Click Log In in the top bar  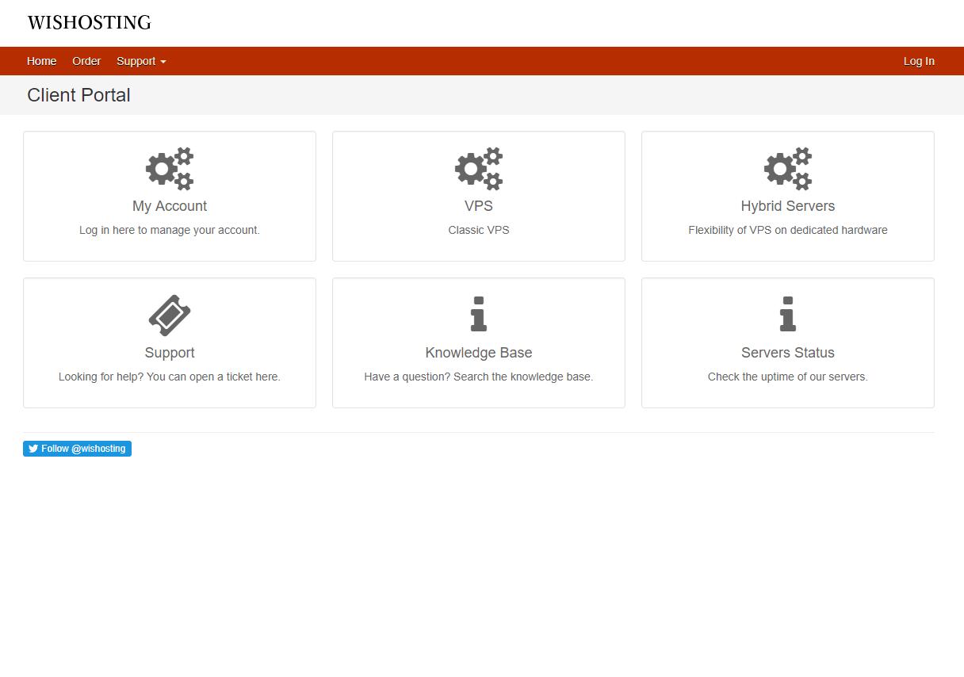pos(919,61)
